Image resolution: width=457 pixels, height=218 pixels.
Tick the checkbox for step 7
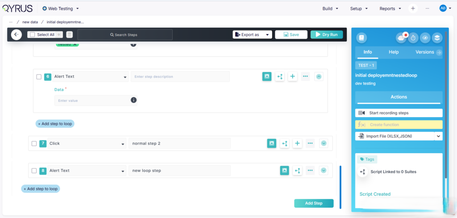click(x=34, y=143)
